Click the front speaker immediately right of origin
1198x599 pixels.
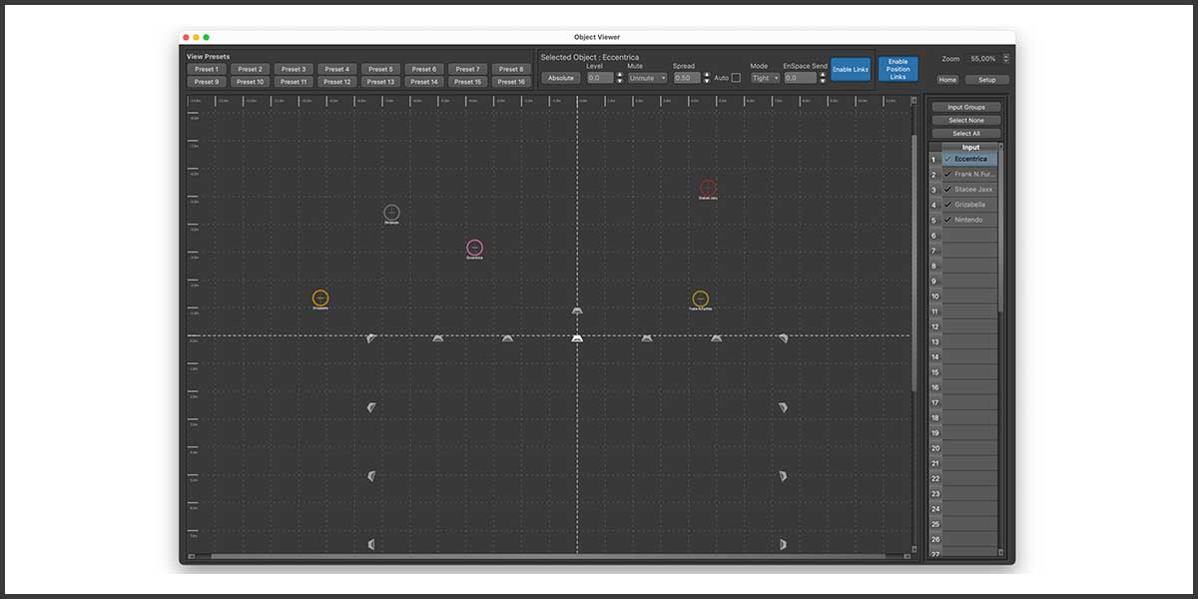pyautogui.click(x=647, y=338)
